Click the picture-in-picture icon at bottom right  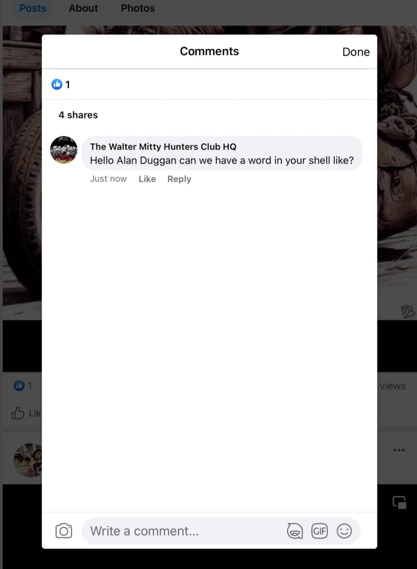coord(400,503)
